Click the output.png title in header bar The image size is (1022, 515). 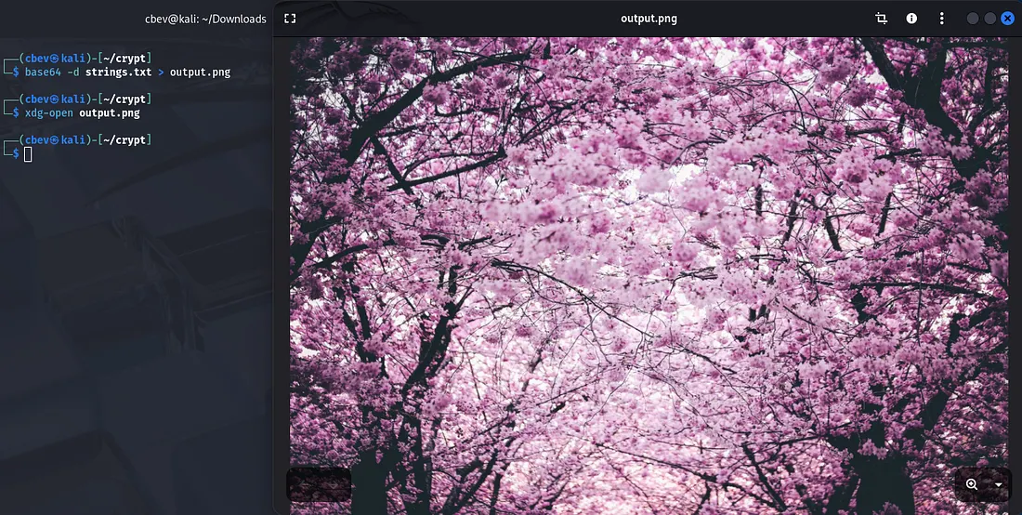point(648,19)
